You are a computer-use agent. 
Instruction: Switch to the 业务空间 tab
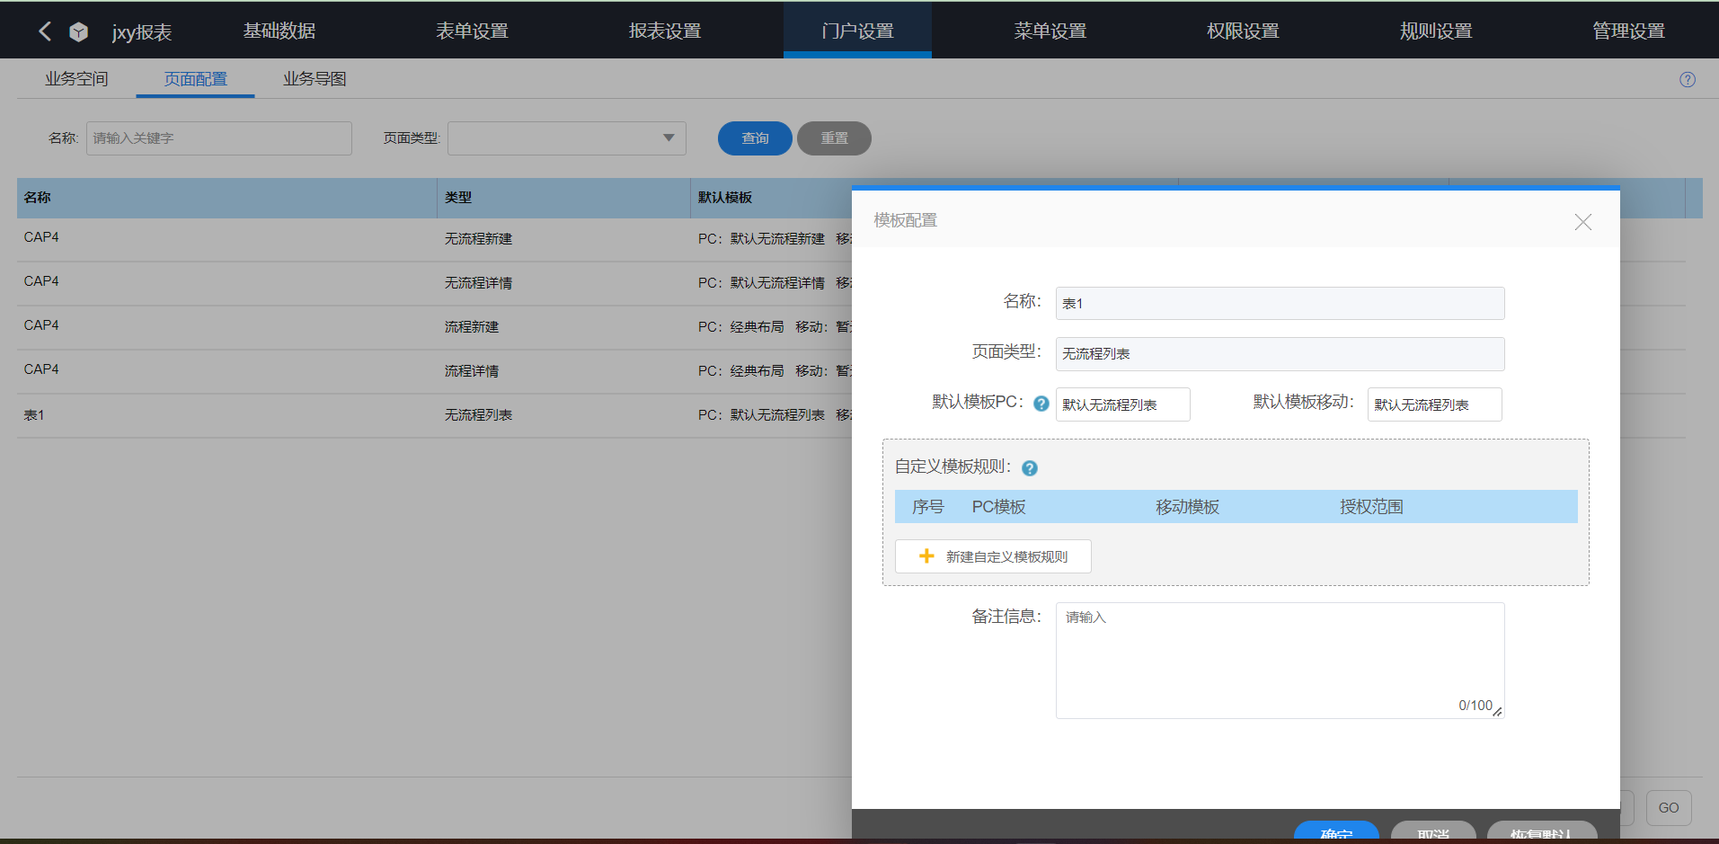coord(76,79)
